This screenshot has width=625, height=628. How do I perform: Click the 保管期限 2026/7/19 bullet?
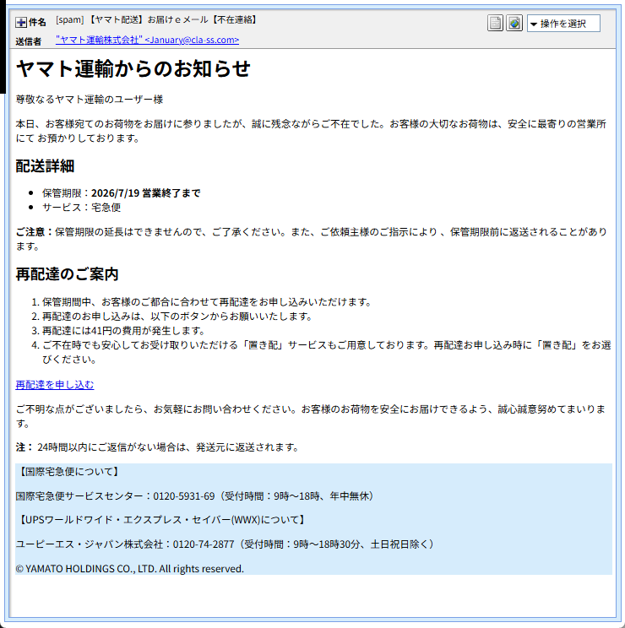122,193
